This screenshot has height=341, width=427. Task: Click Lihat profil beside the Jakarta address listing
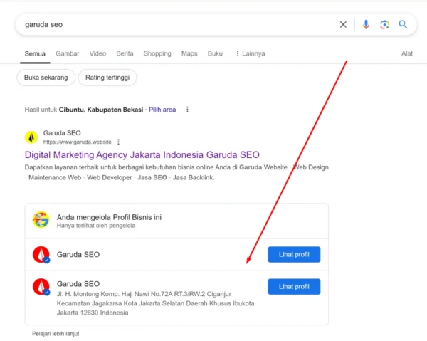[294, 286]
